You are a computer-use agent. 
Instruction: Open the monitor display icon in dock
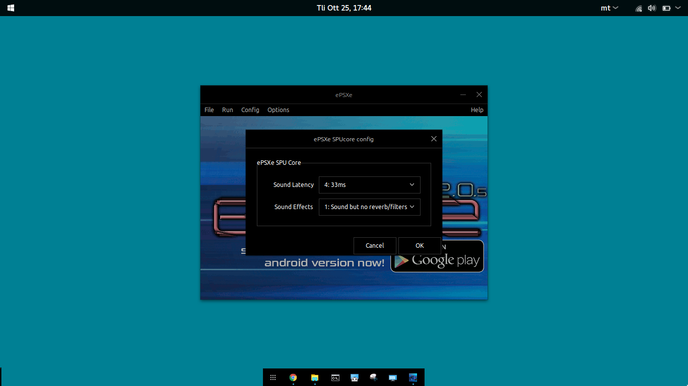pyautogui.click(x=393, y=377)
